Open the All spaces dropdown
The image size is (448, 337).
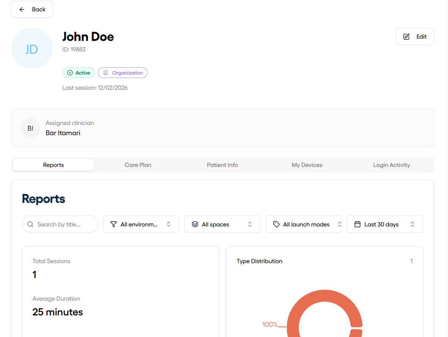(x=222, y=224)
